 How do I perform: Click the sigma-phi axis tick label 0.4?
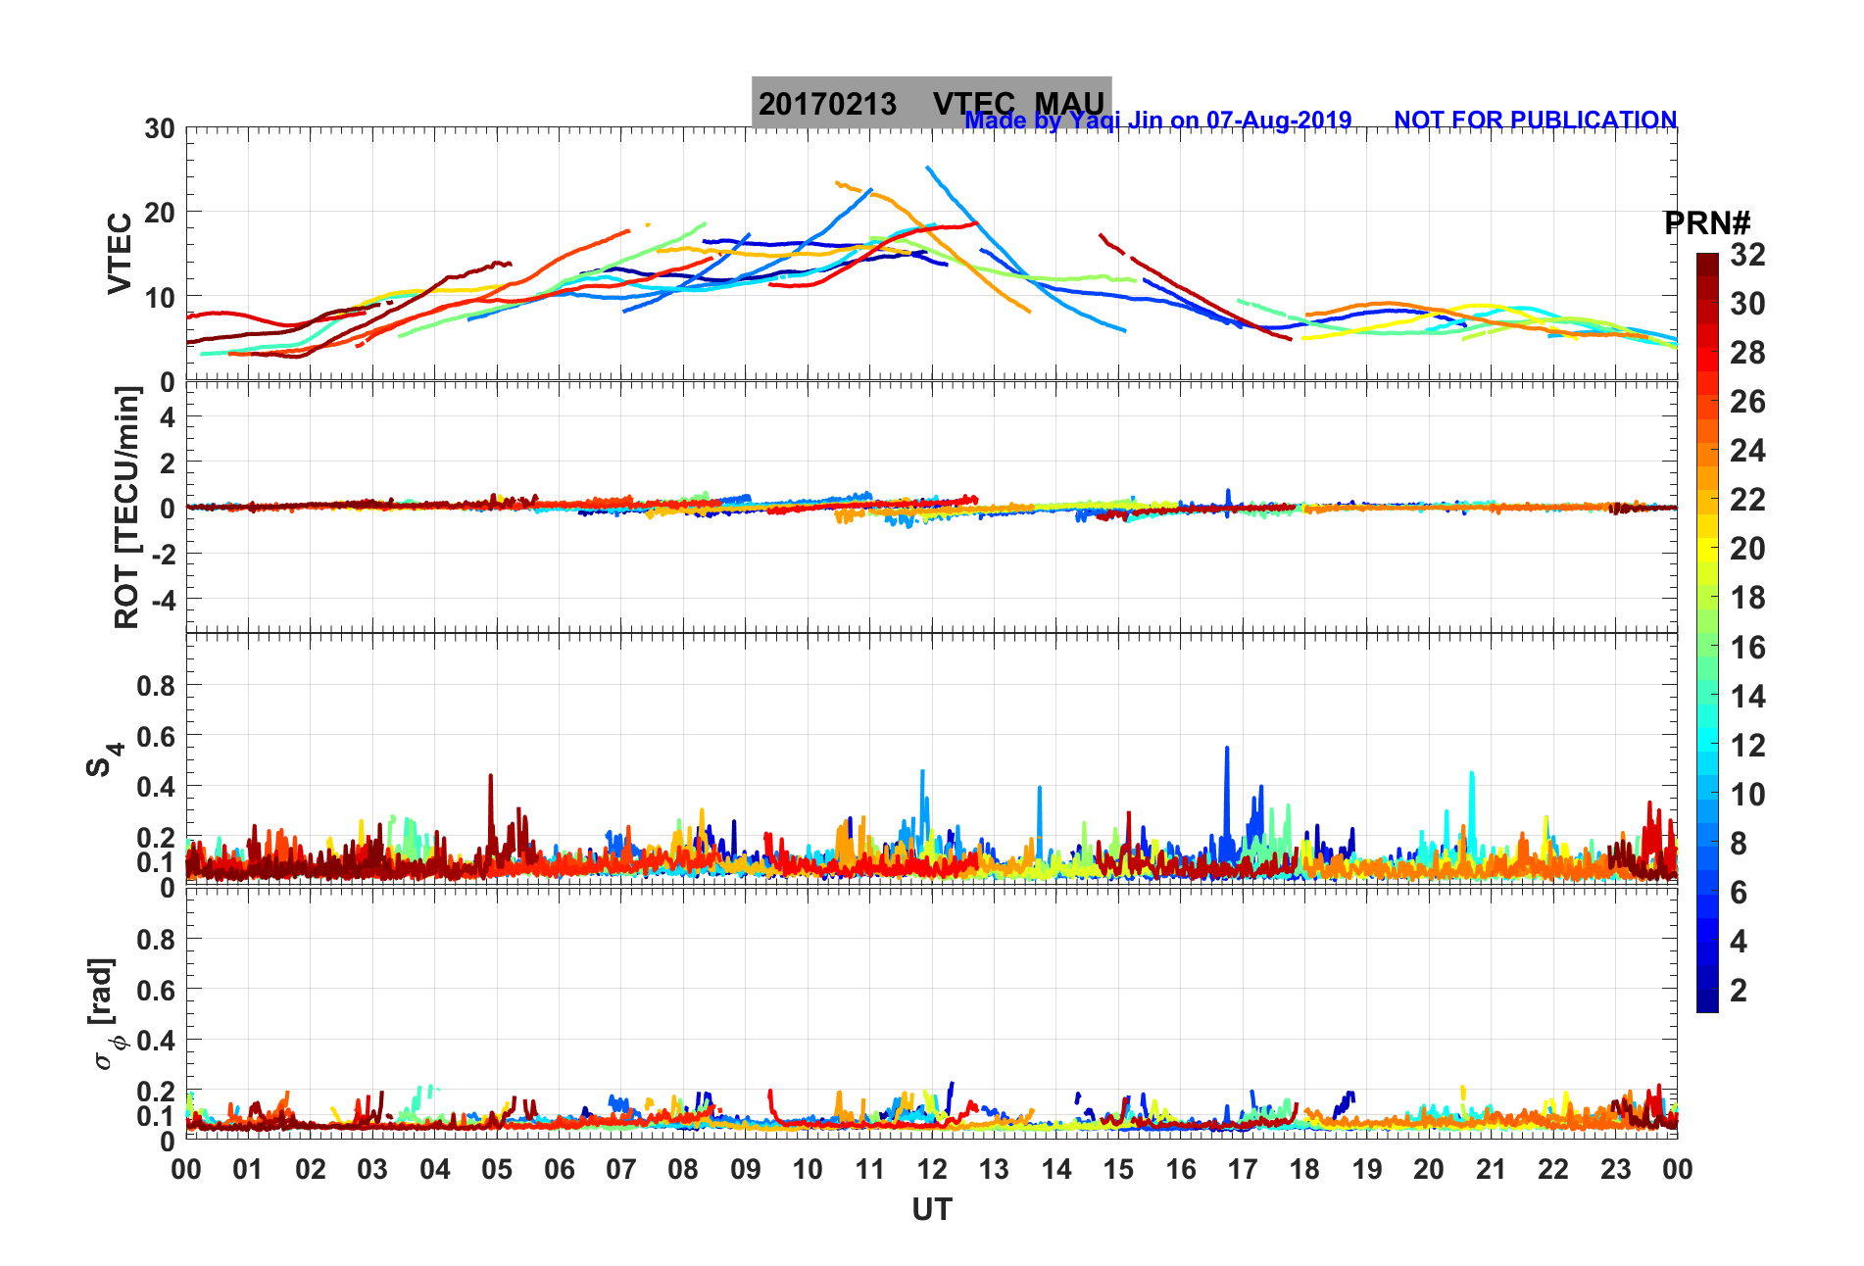[156, 1041]
